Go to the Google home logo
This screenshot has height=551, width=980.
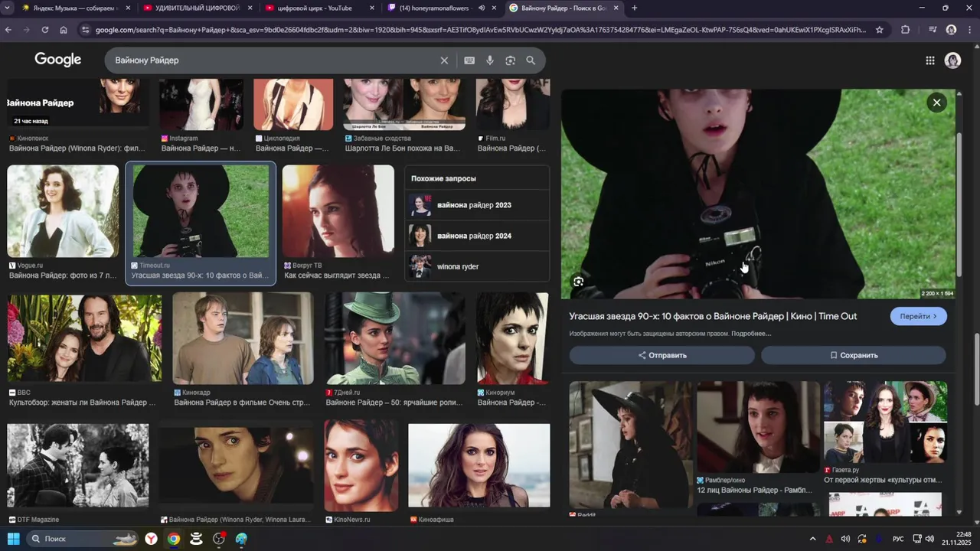(57, 60)
